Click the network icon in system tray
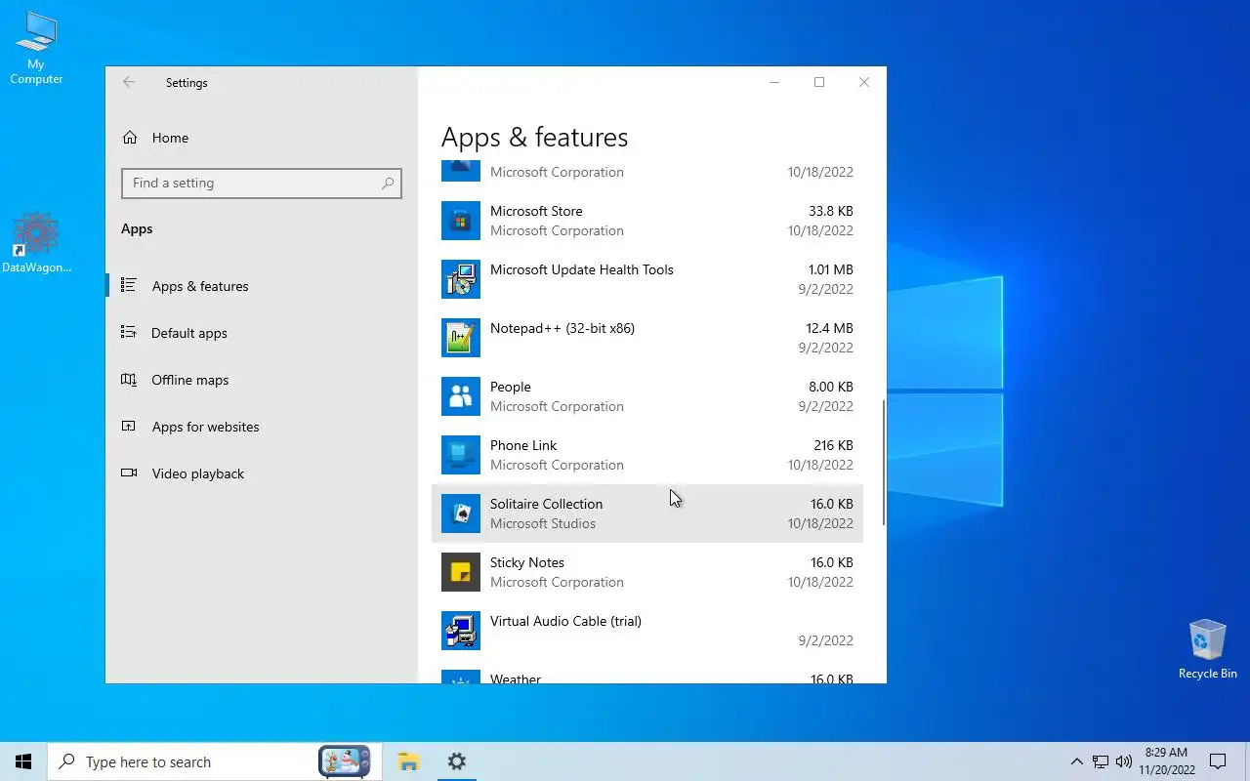The height and width of the screenshot is (781, 1250). click(x=1101, y=761)
